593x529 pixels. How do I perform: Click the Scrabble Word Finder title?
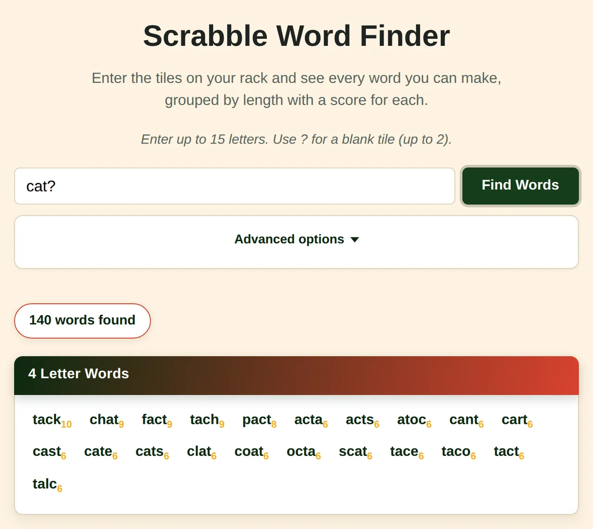coord(296,36)
